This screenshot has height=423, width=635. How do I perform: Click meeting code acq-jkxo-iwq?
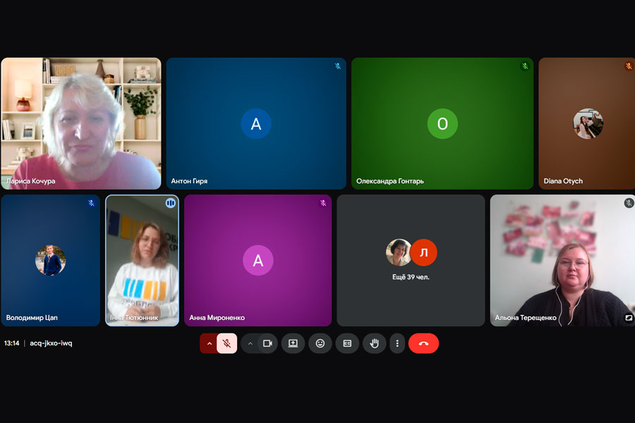pos(51,343)
